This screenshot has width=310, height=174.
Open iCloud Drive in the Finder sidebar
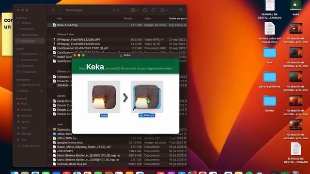(29, 54)
